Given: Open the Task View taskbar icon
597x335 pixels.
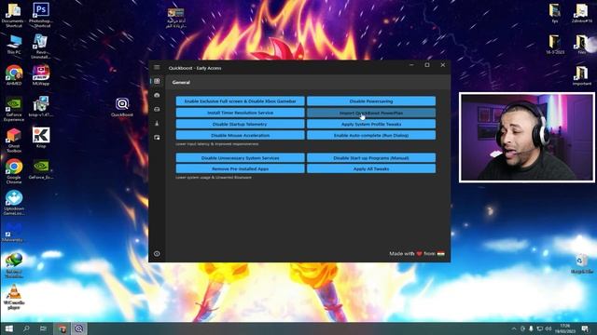Looking at the screenshot, I should (44, 328).
